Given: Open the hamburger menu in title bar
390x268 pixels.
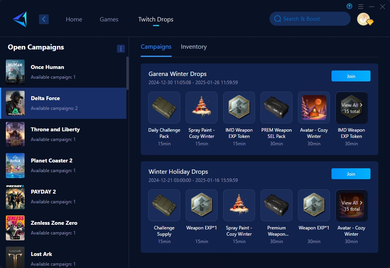Looking at the screenshot, I should pyautogui.click(x=361, y=7).
